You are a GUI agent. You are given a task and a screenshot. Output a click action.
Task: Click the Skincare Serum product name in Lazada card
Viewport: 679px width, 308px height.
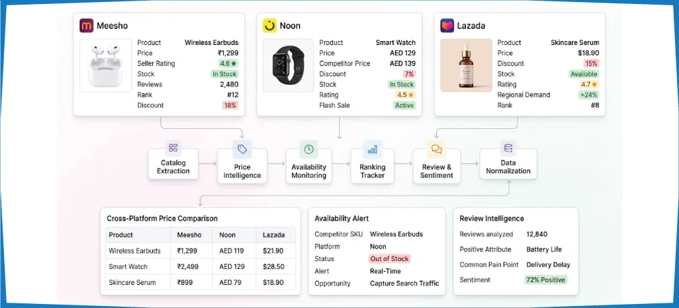(x=574, y=43)
